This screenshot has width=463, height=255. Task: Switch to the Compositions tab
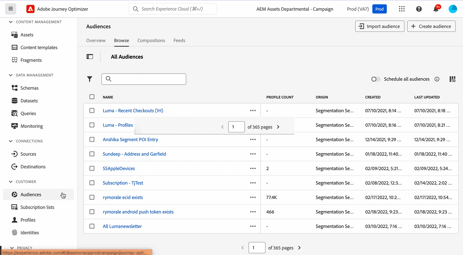pyautogui.click(x=151, y=40)
